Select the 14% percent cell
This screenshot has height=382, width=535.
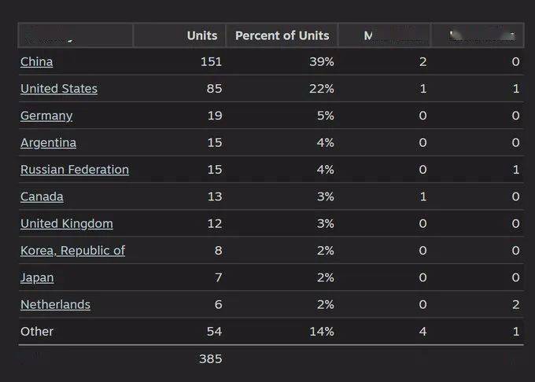(323, 331)
